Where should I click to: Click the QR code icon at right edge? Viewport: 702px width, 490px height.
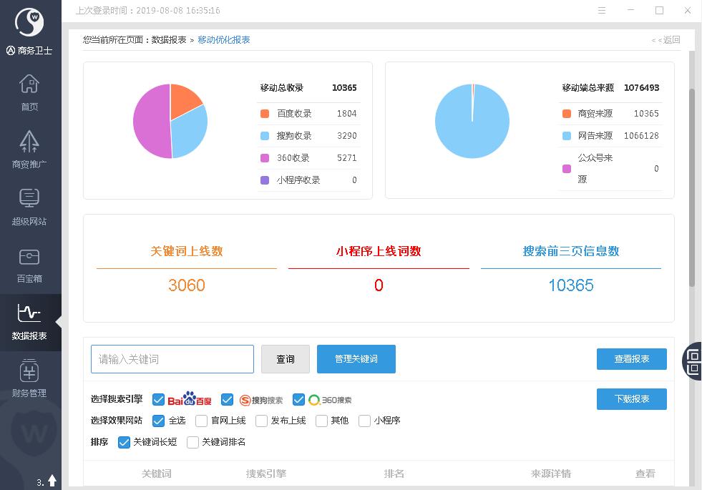[x=693, y=360]
